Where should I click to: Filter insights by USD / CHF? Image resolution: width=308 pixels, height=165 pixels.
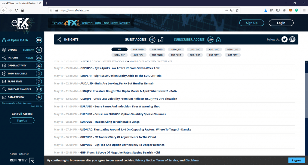pos(119,55)
